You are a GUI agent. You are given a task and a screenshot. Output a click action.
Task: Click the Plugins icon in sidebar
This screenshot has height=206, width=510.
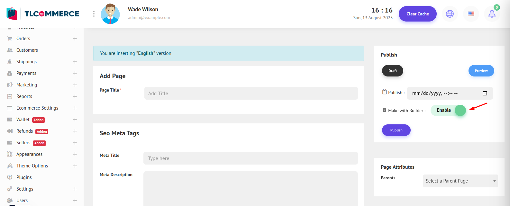tap(10, 177)
